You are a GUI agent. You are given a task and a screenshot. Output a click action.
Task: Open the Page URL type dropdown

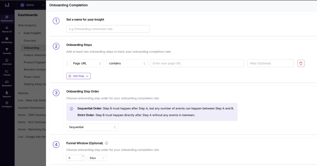(x=87, y=63)
